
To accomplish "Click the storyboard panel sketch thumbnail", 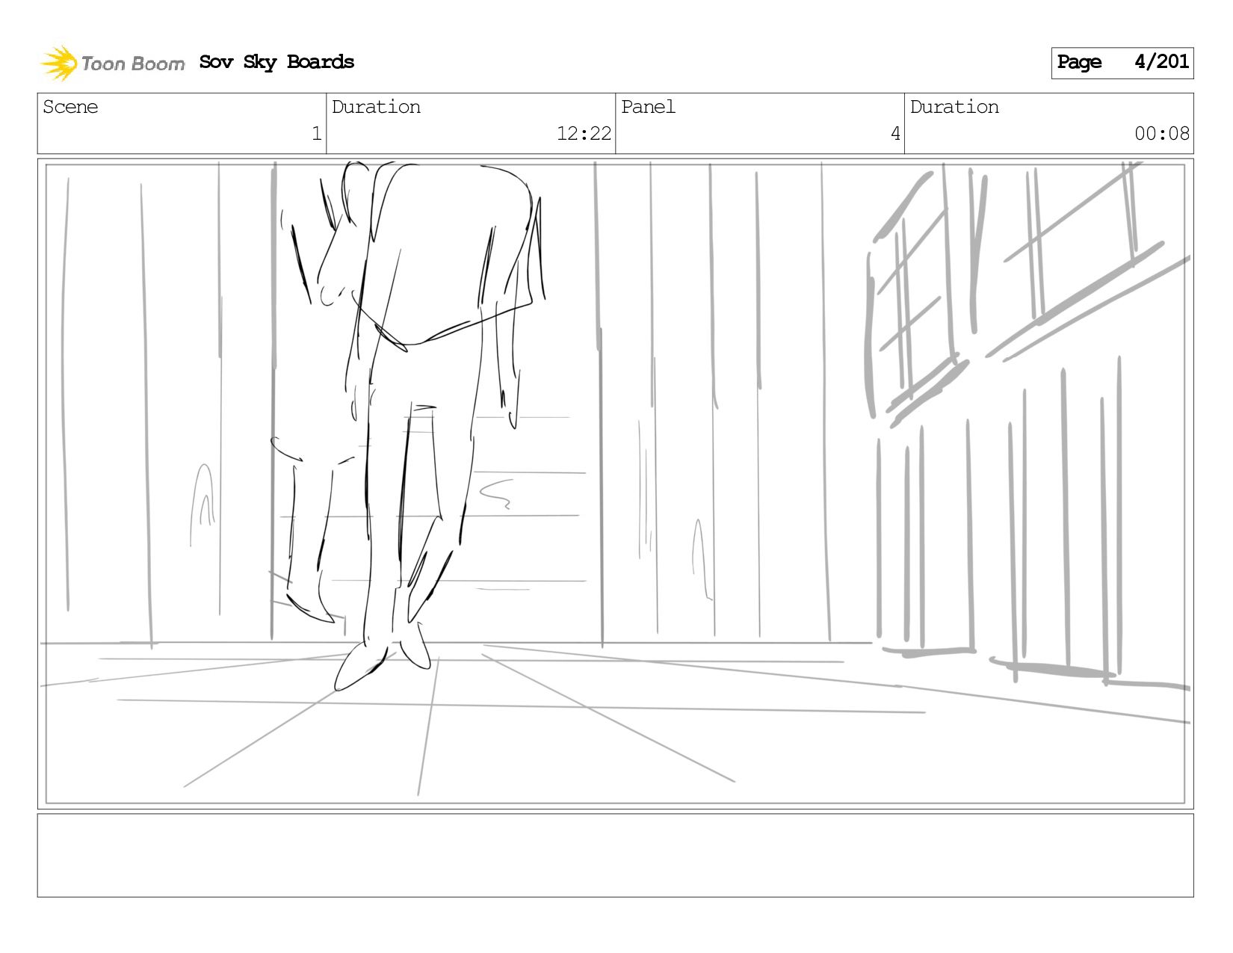I will (x=616, y=484).
